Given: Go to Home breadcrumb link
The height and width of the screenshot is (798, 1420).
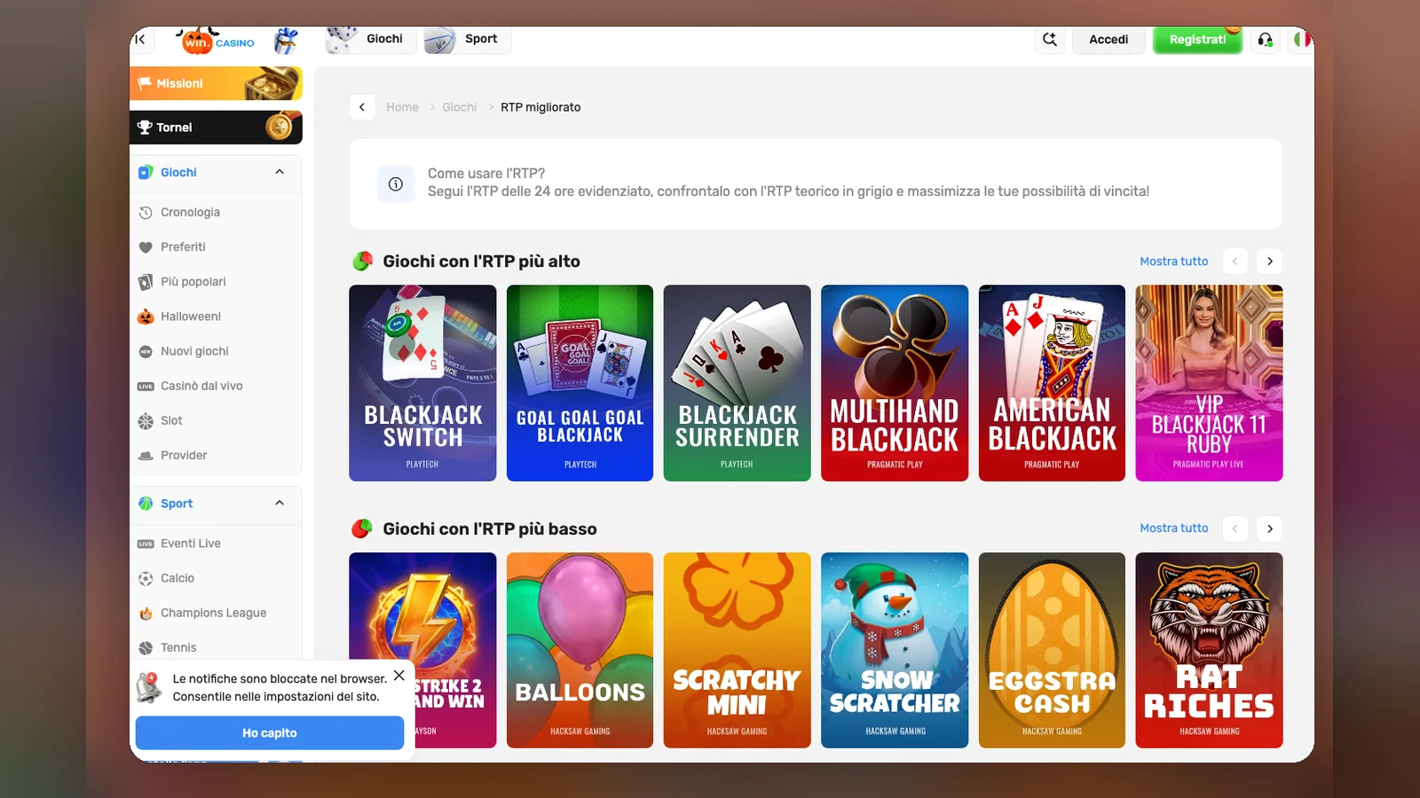Looking at the screenshot, I should 402,107.
